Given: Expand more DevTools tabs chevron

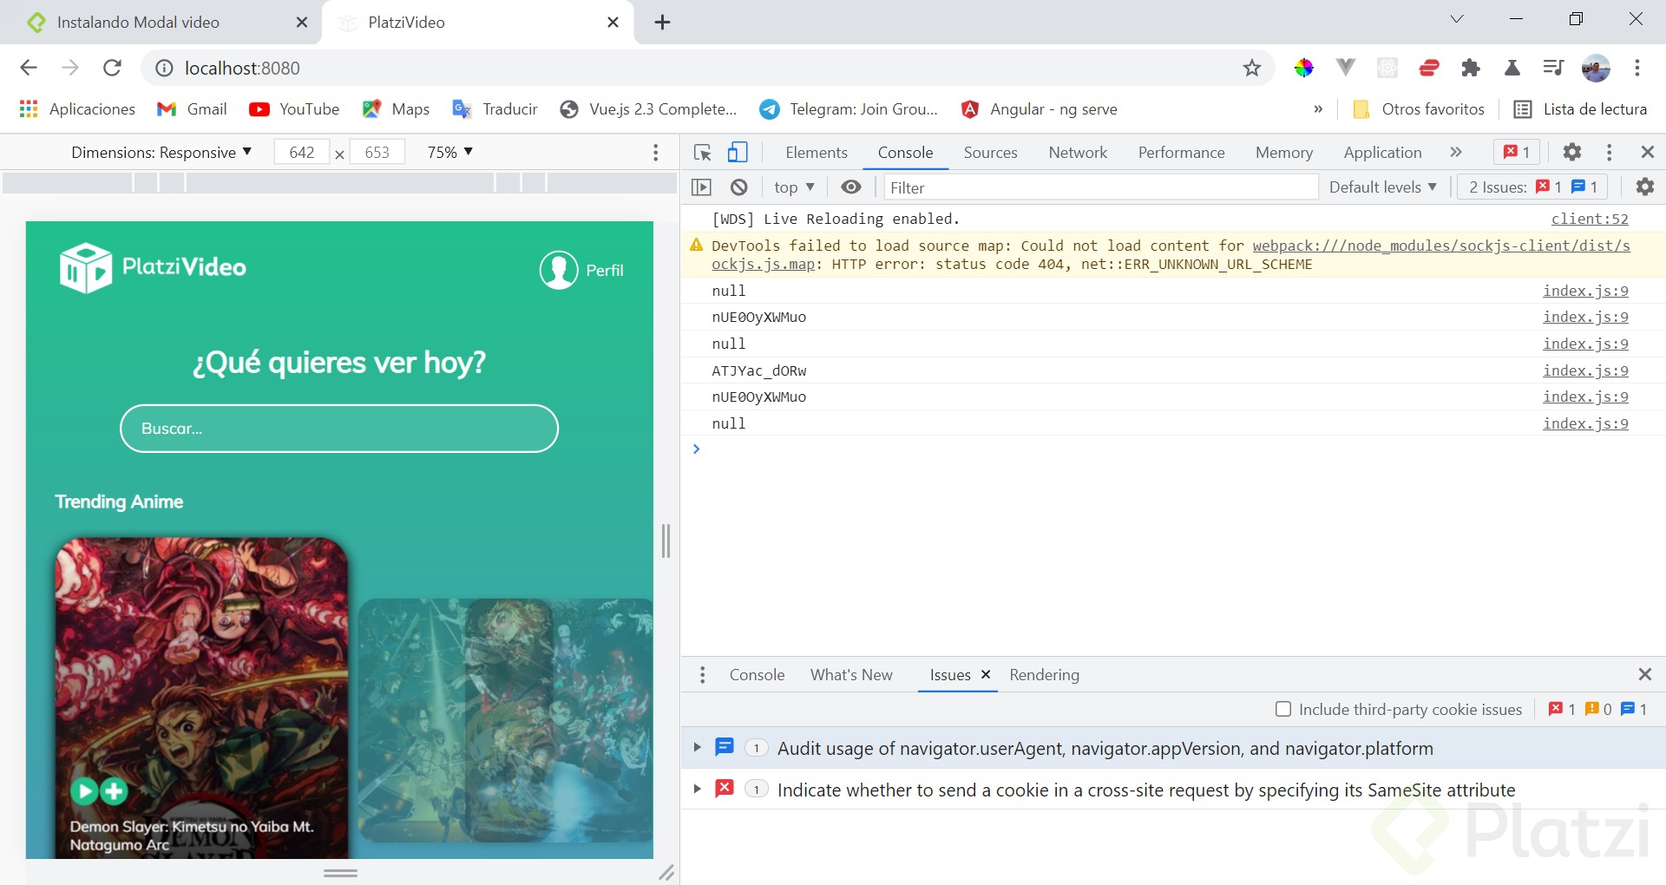Looking at the screenshot, I should (x=1456, y=153).
